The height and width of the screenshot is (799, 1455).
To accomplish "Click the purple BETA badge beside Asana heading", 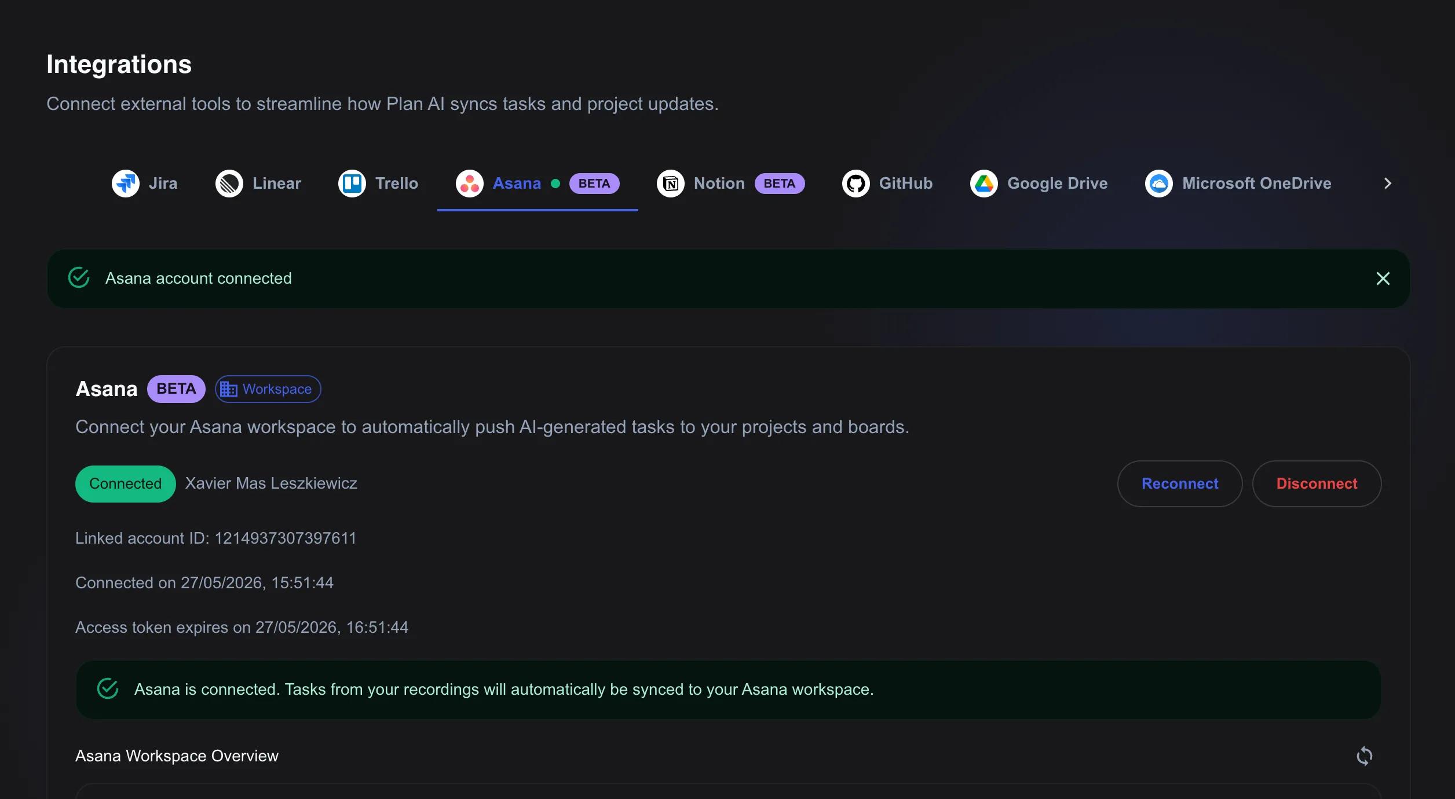I will [x=176, y=389].
